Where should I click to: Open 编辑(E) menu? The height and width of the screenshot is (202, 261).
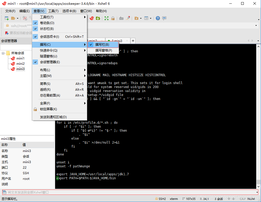pos(24,11)
